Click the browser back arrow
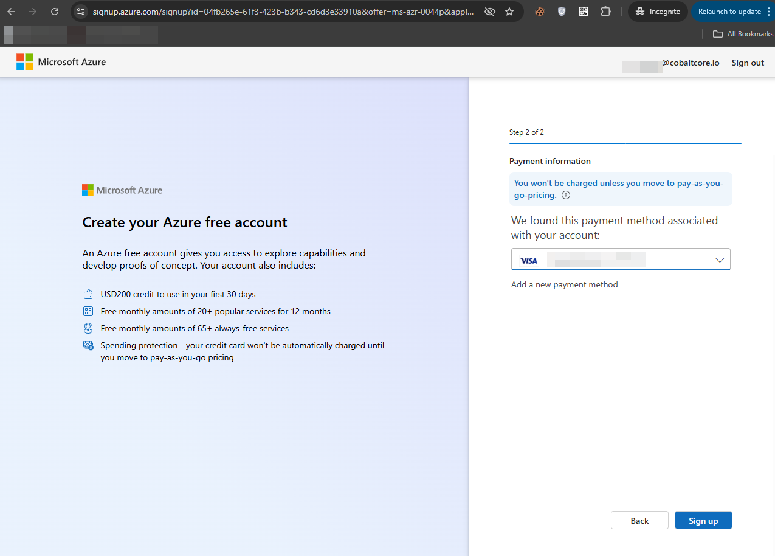 [x=11, y=12]
